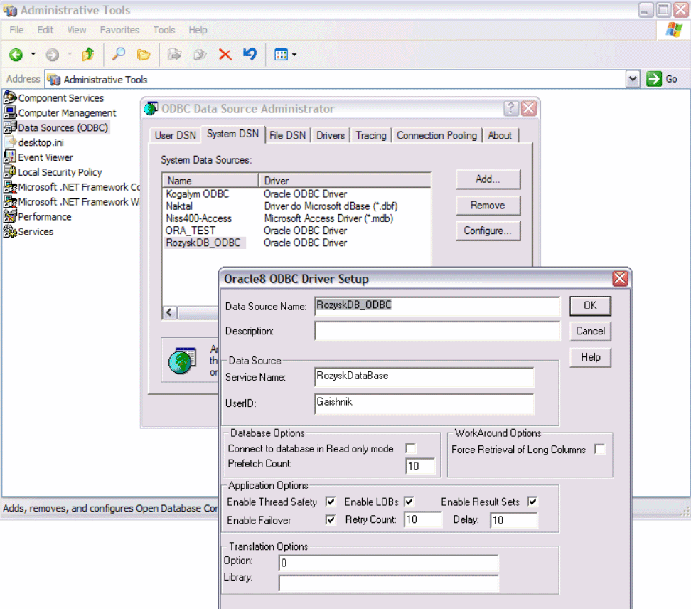Click in the Retry Count field
Image resolution: width=691 pixels, height=609 pixels.
422,519
